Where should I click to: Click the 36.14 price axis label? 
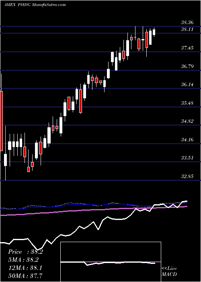(x=187, y=85)
